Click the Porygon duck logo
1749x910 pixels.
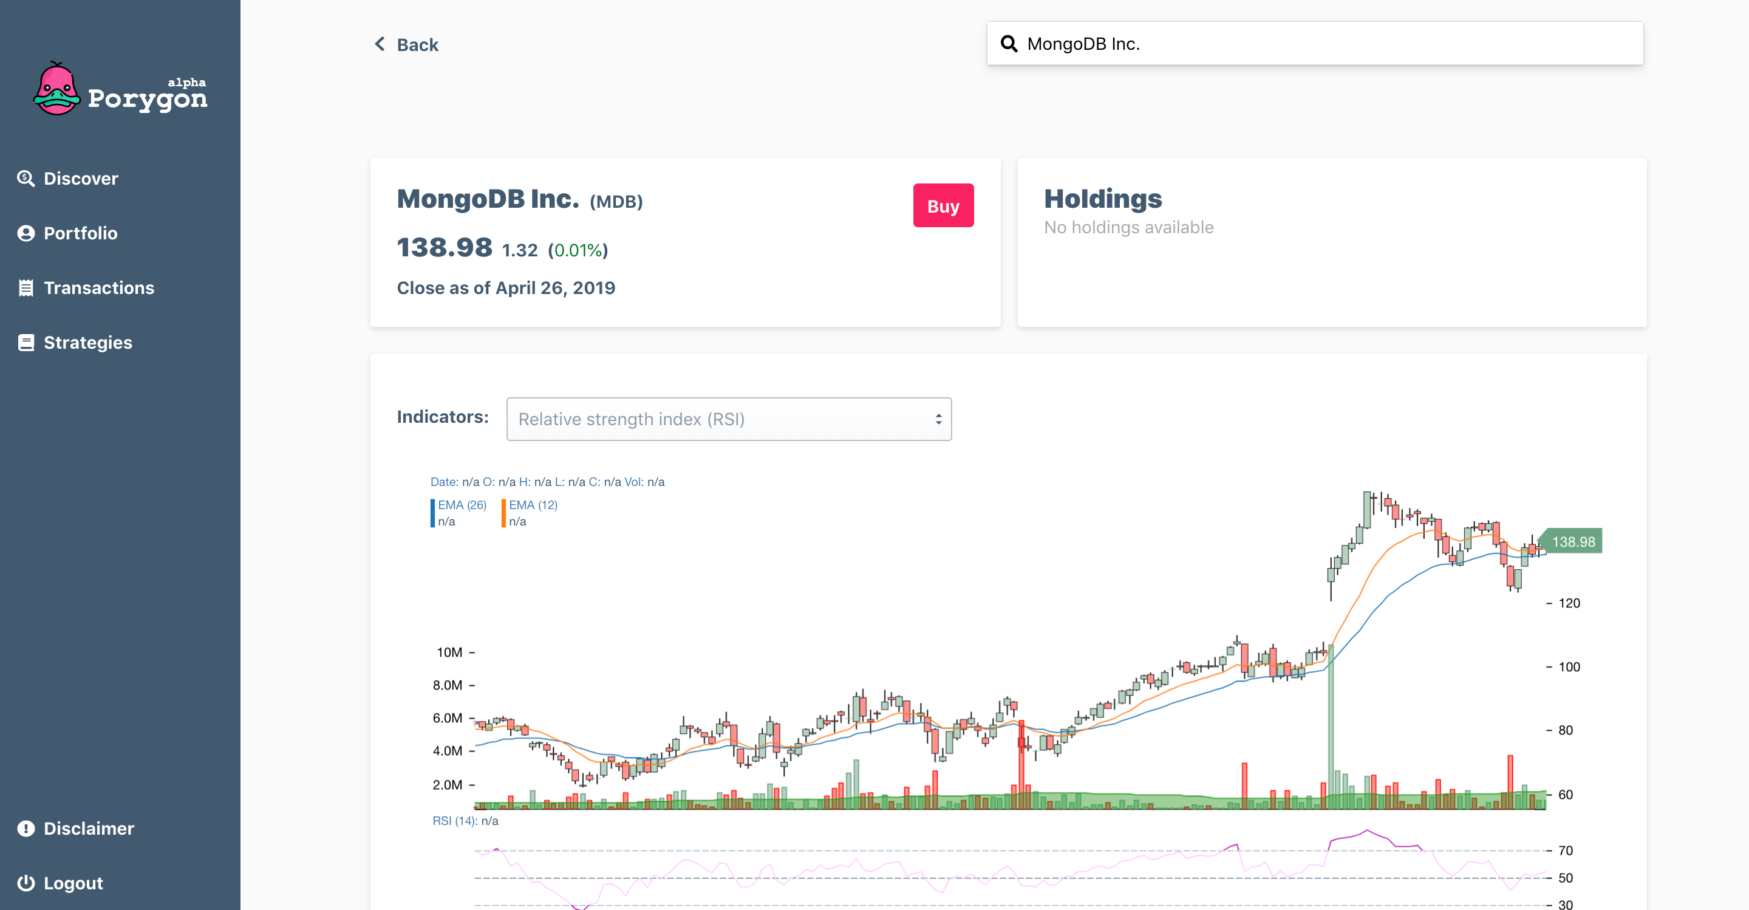(57, 90)
